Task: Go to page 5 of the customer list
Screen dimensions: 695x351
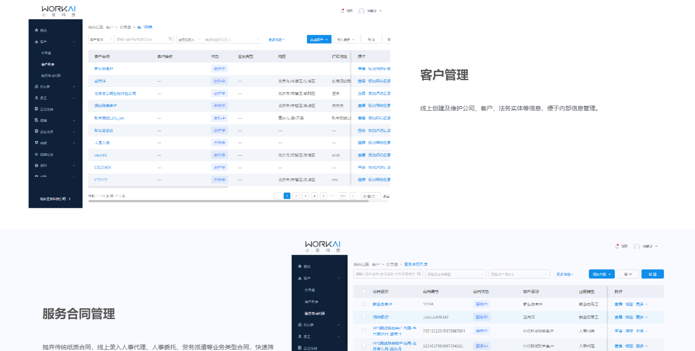Action: 323,196
